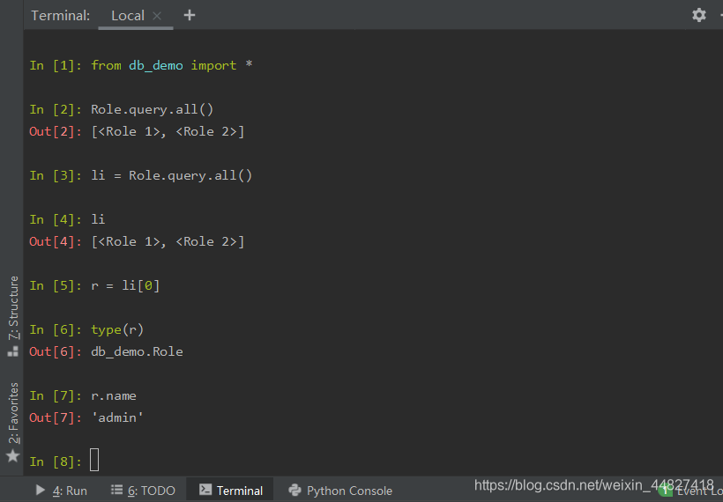
Task: Show the 7: Structure side panel
Action: (13, 307)
